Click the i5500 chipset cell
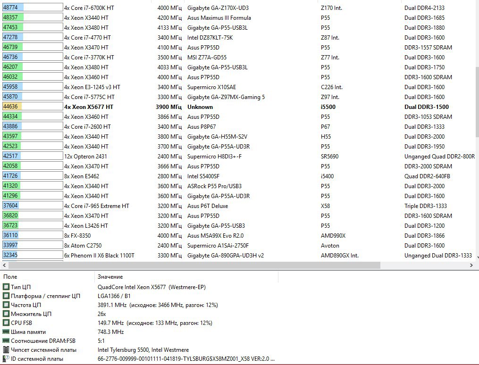The image size is (479, 365). [x=328, y=107]
